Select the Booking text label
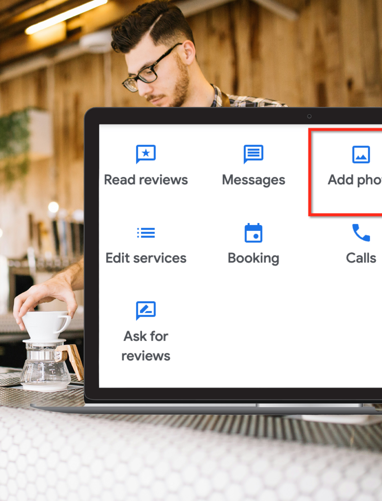The width and height of the screenshot is (382, 501). point(253,258)
